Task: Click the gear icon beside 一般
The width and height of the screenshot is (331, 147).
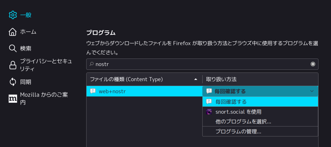Action: [13, 15]
